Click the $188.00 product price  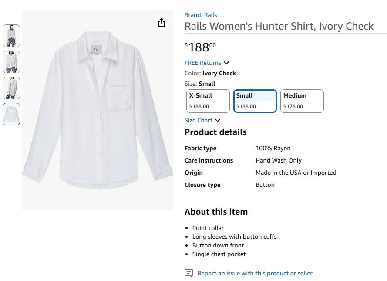tap(200, 47)
